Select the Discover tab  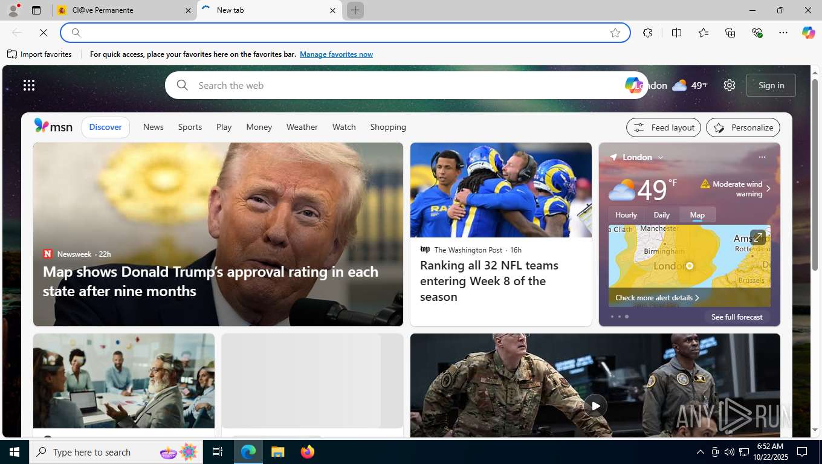(106, 127)
